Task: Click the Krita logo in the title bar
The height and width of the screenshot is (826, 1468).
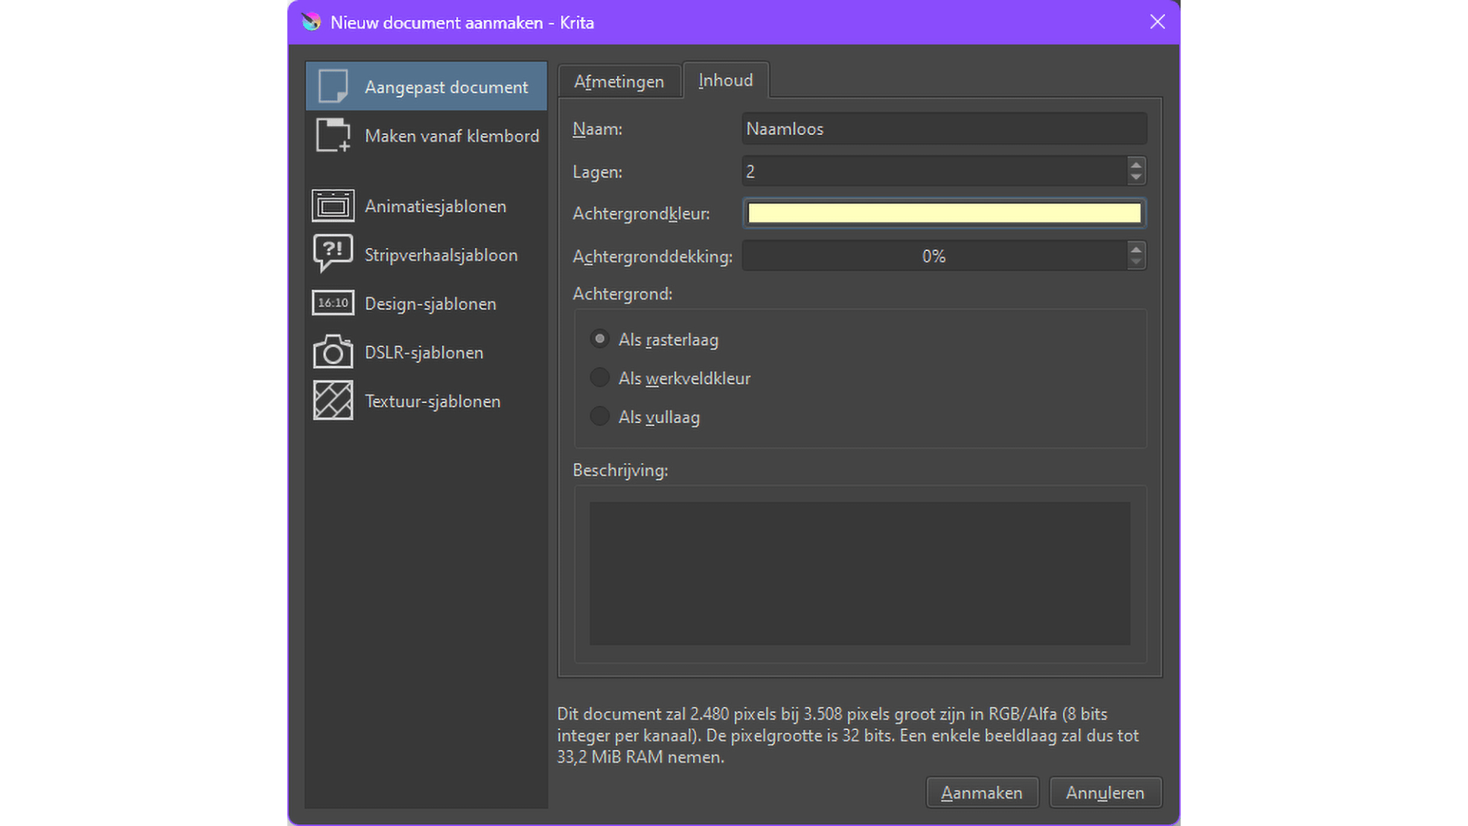Action: tap(311, 22)
